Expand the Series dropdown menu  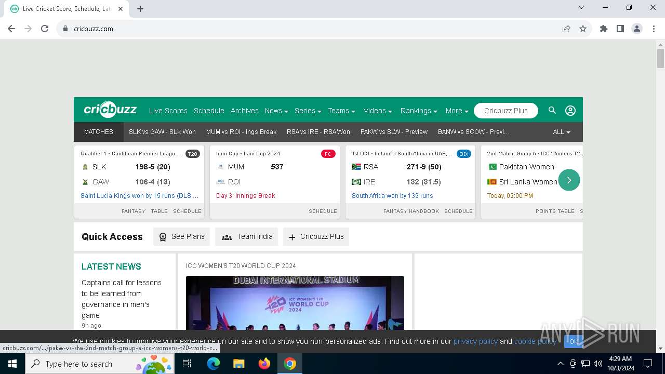pyautogui.click(x=308, y=111)
